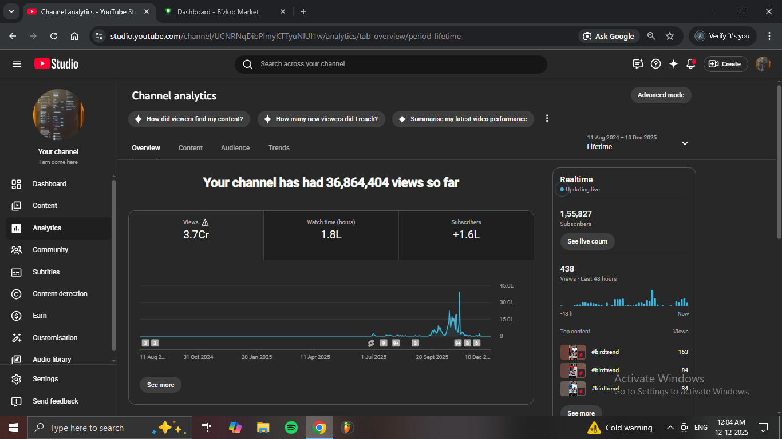Click the YouTube Studio logo
782x439 pixels.
click(x=56, y=64)
